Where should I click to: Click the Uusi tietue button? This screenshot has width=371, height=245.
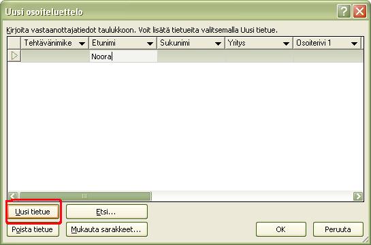coord(33,212)
